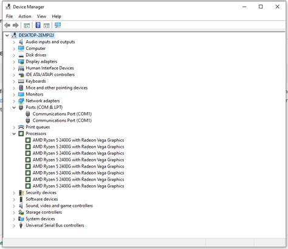Screen dimensions: 288x249
Task: Open the View menu
Action: click(41, 16)
